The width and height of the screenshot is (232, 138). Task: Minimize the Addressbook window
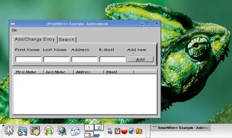(x=142, y=24)
